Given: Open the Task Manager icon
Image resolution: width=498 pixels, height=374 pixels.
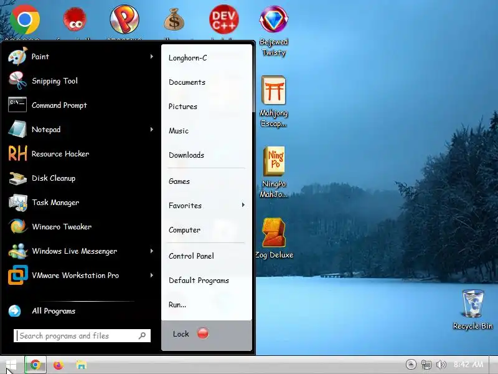Looking at the screenshot, I should tap(18, 202).
